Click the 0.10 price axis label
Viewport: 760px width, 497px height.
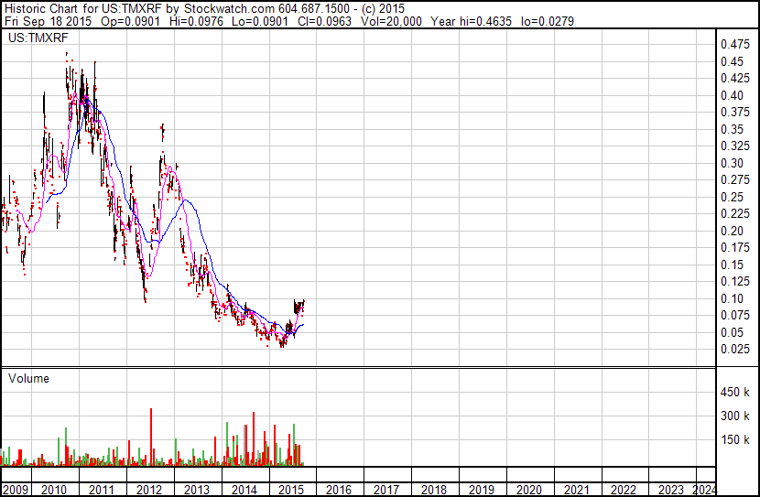click(x=732, y=299)
